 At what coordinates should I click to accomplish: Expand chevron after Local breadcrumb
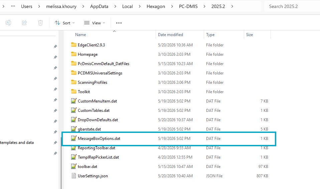140,6
